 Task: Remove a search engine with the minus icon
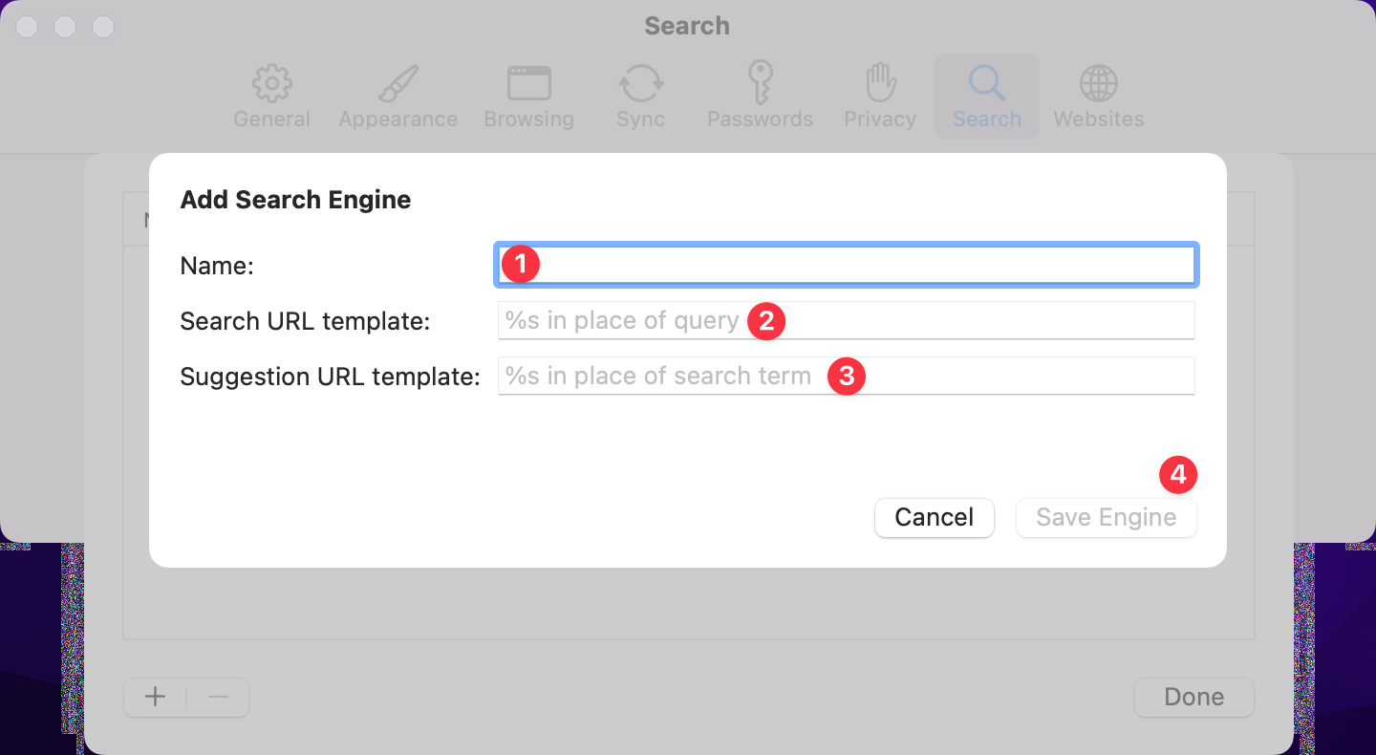pos(218,697)
